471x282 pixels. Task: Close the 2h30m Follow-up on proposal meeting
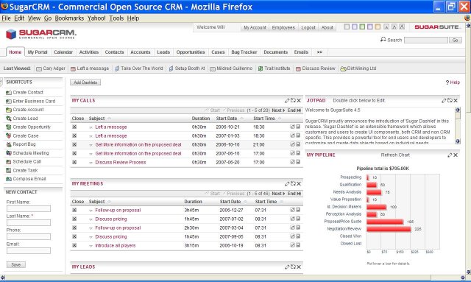click(74, 228)
